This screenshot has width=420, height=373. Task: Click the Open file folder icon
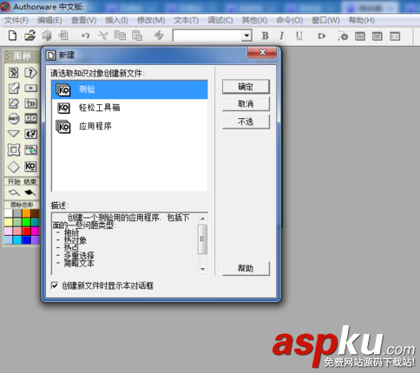click(x=30, y=36)
